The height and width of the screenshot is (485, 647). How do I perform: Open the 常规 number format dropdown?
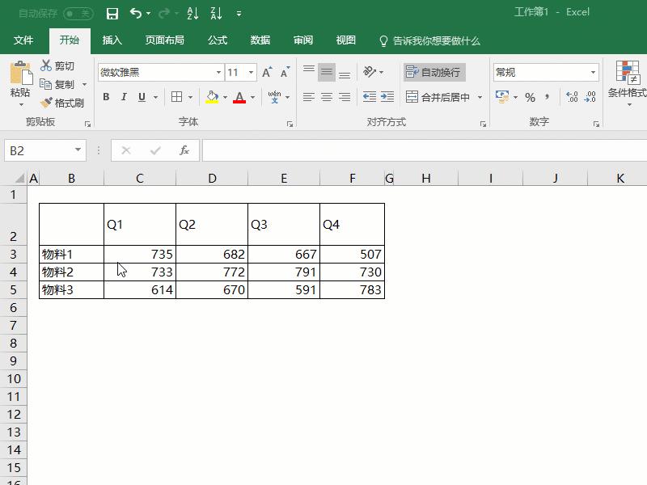[x=595, y=71]
